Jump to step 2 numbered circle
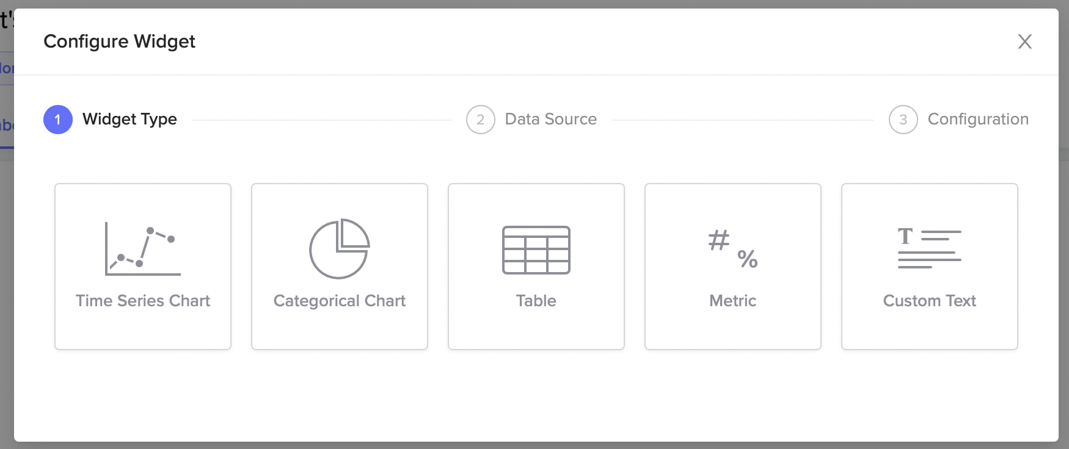 click(481, 120)
